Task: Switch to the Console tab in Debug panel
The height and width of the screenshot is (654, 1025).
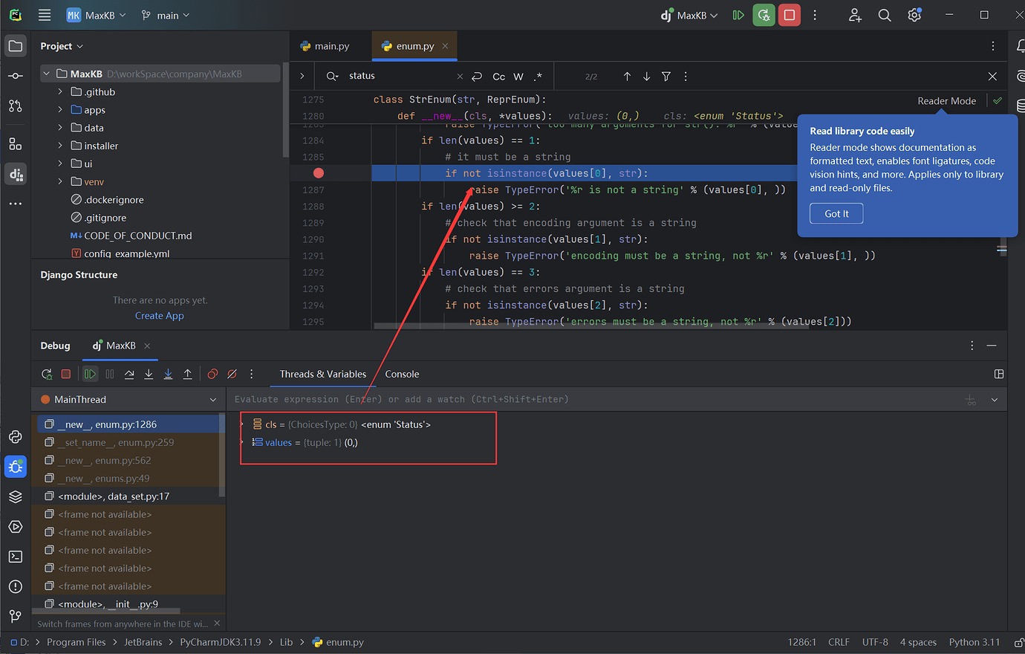Action: [402, 374]
